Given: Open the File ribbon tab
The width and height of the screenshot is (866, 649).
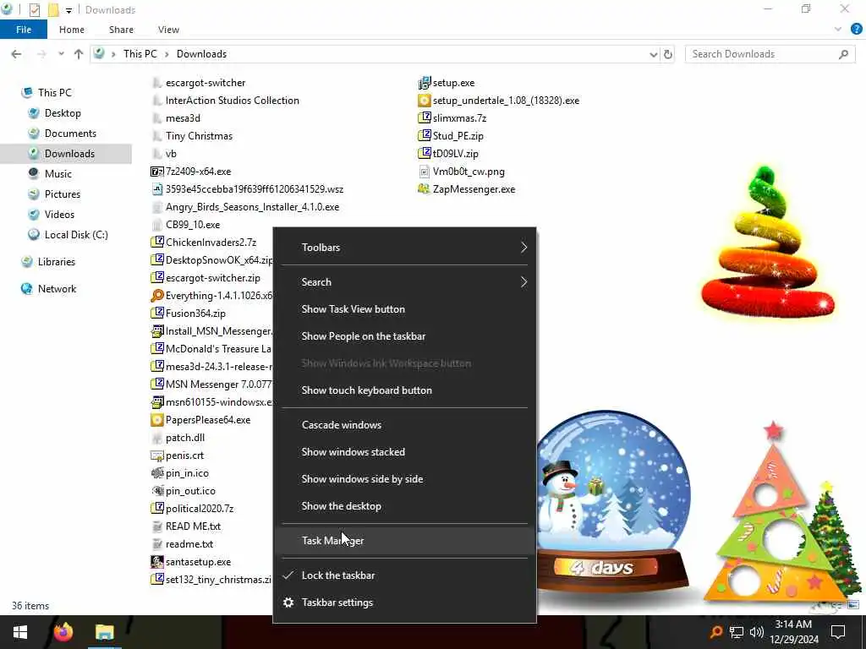Looking at the screenshot, I should click(24, 30).
